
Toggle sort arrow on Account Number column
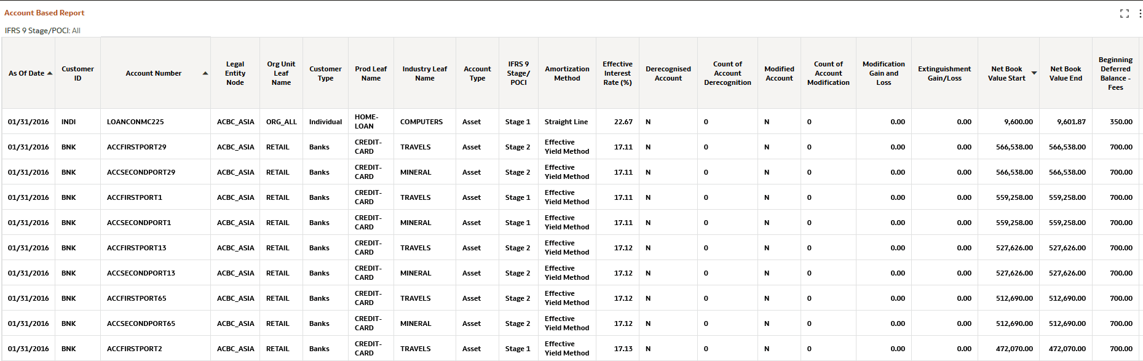click(x=205, y=73)
